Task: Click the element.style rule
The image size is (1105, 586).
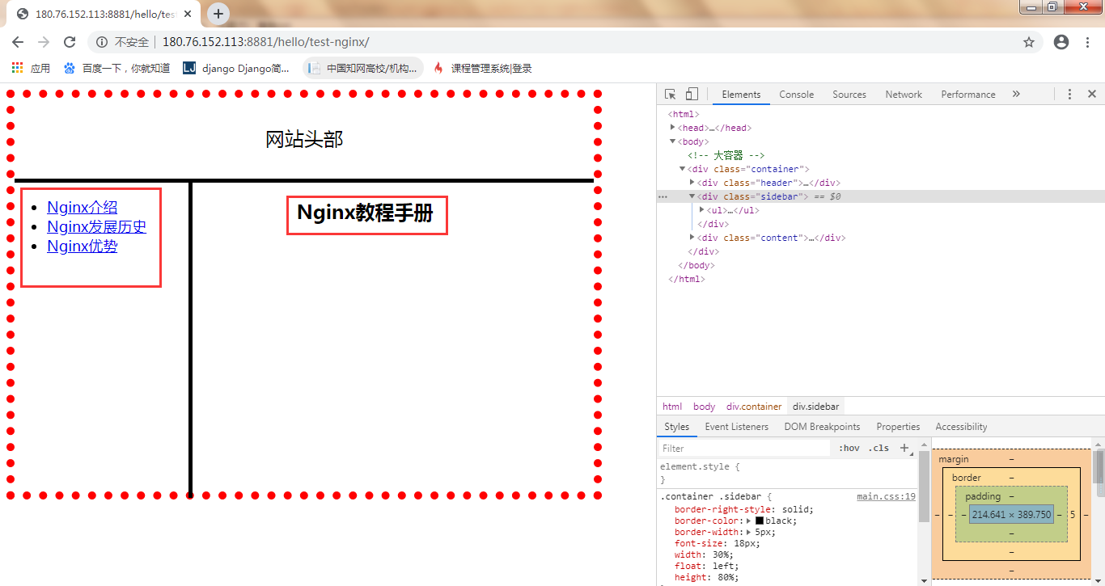Action: coord(700,466)
